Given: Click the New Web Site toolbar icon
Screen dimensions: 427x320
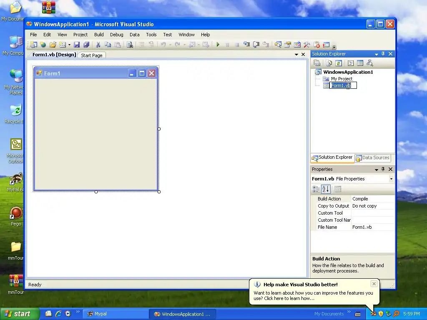Looking at the screenshot, I should 43,45.
